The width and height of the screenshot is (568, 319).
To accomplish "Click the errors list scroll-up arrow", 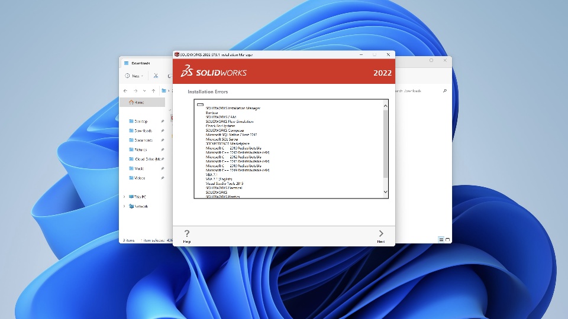I will (385, 106).
